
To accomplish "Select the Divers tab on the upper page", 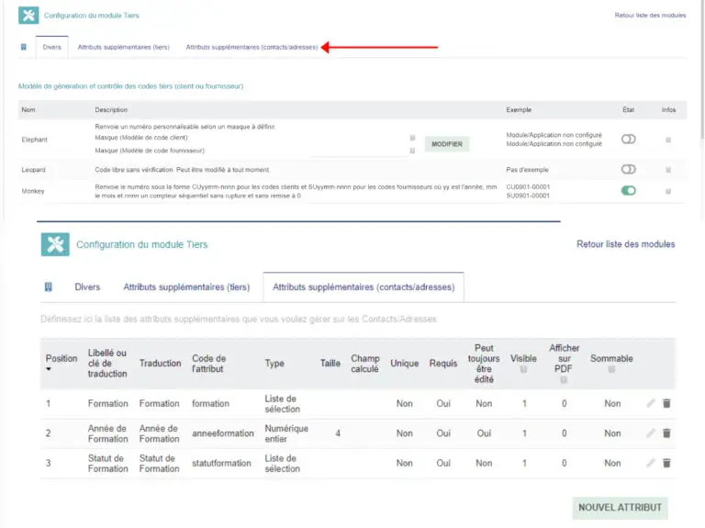I will click(x=51, y=47).
